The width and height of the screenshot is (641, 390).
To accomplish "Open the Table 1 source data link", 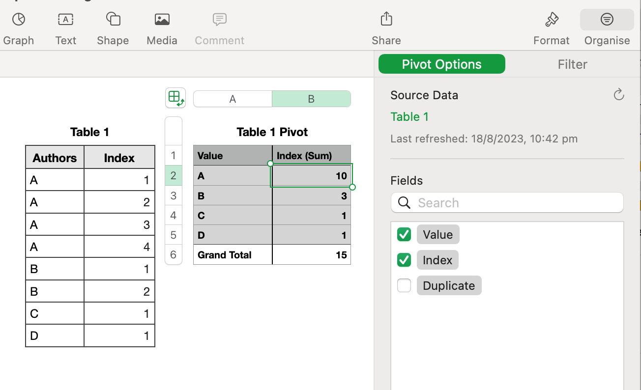I will click(409, 116).
